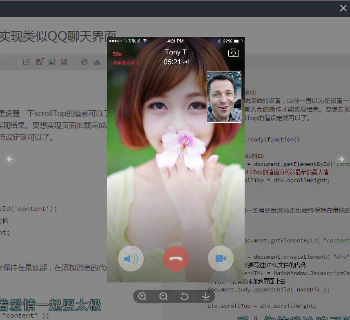350x320 pixels.
Task: Close the image viewer with the X button
Action: (x=343, y=8)
